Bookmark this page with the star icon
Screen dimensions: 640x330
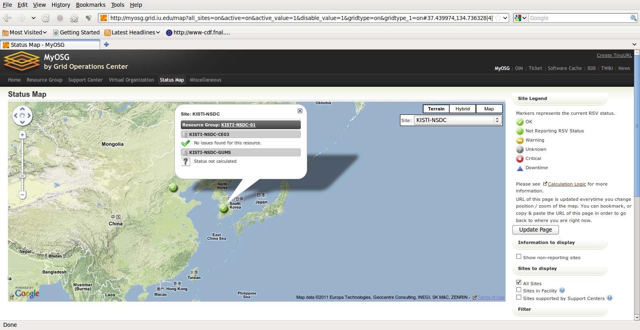[x=498, y=18]
